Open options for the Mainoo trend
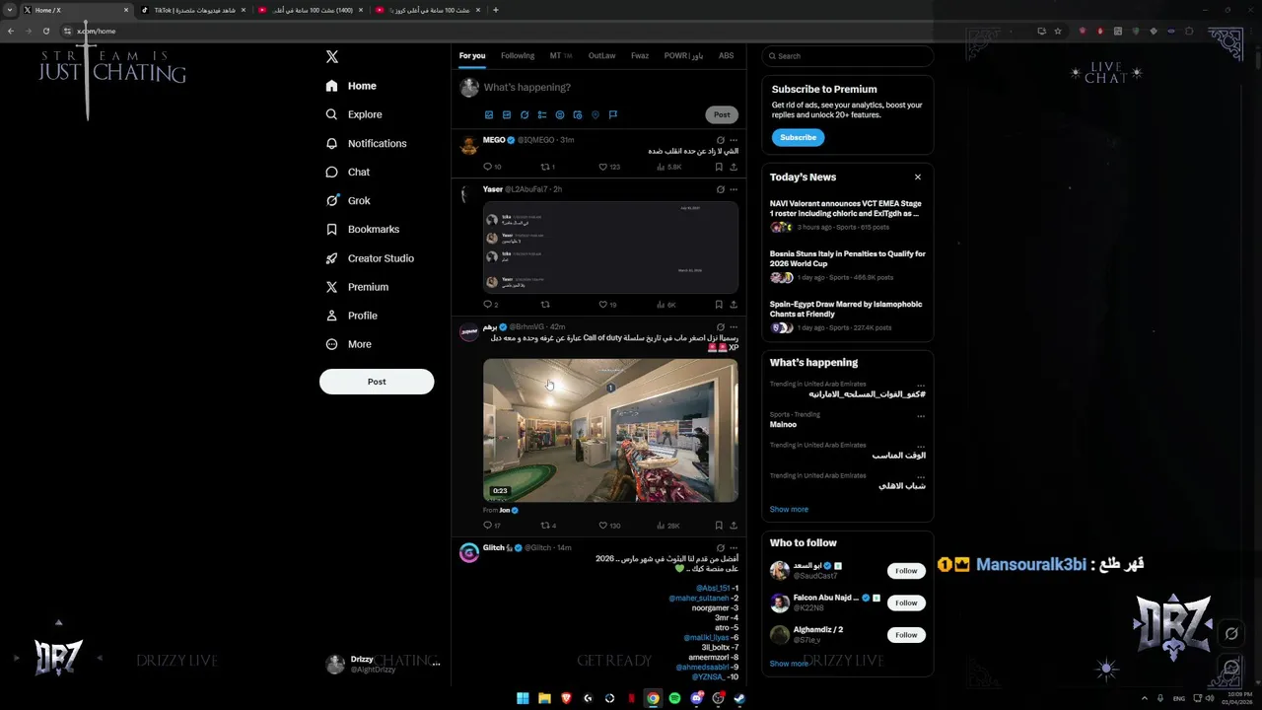1262x710 pixels. (x=921, y=416)
